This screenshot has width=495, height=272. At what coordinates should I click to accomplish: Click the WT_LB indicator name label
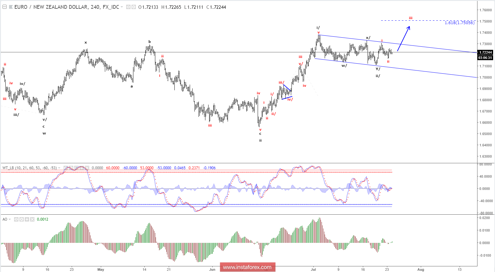click(8, 168)
